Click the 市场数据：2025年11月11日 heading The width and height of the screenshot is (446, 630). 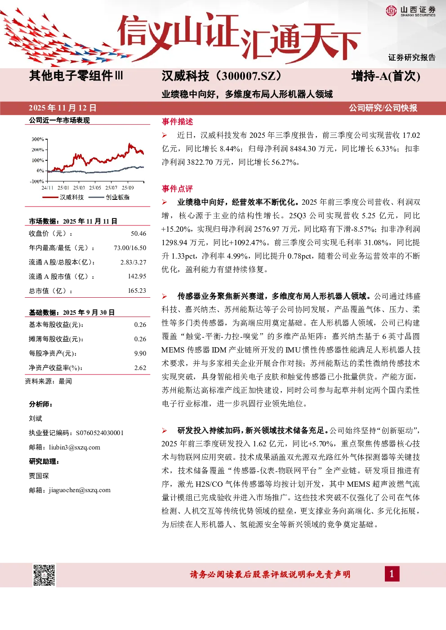(73, 221)
